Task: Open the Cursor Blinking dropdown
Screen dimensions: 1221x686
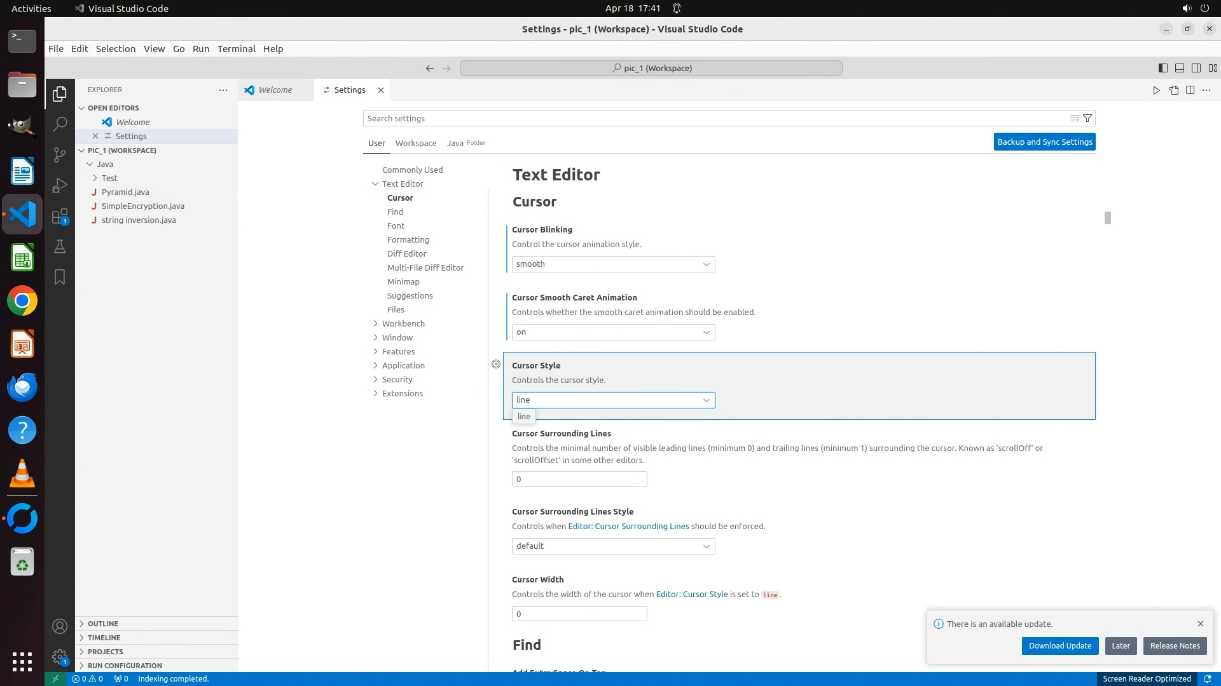Action: tap(613, 264)
